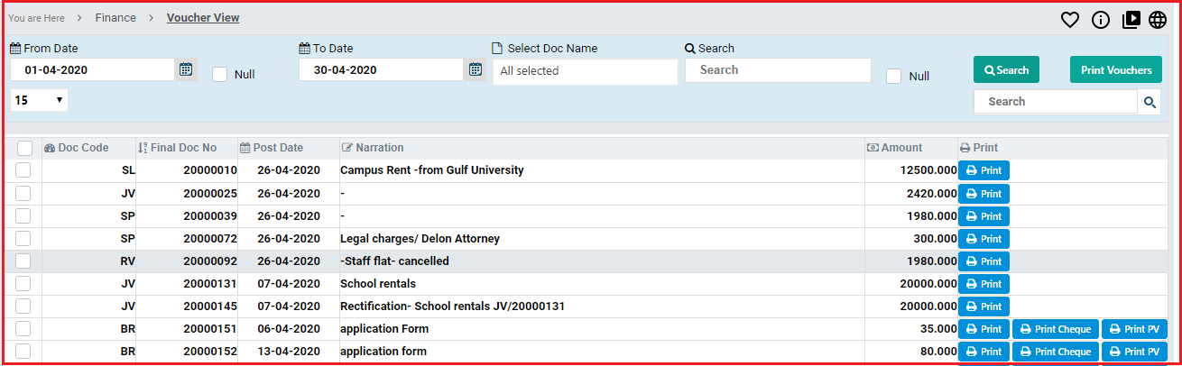Screen dimensions: 1182x366
Task: Click the Print Vouchers button
Action: 1115,70
